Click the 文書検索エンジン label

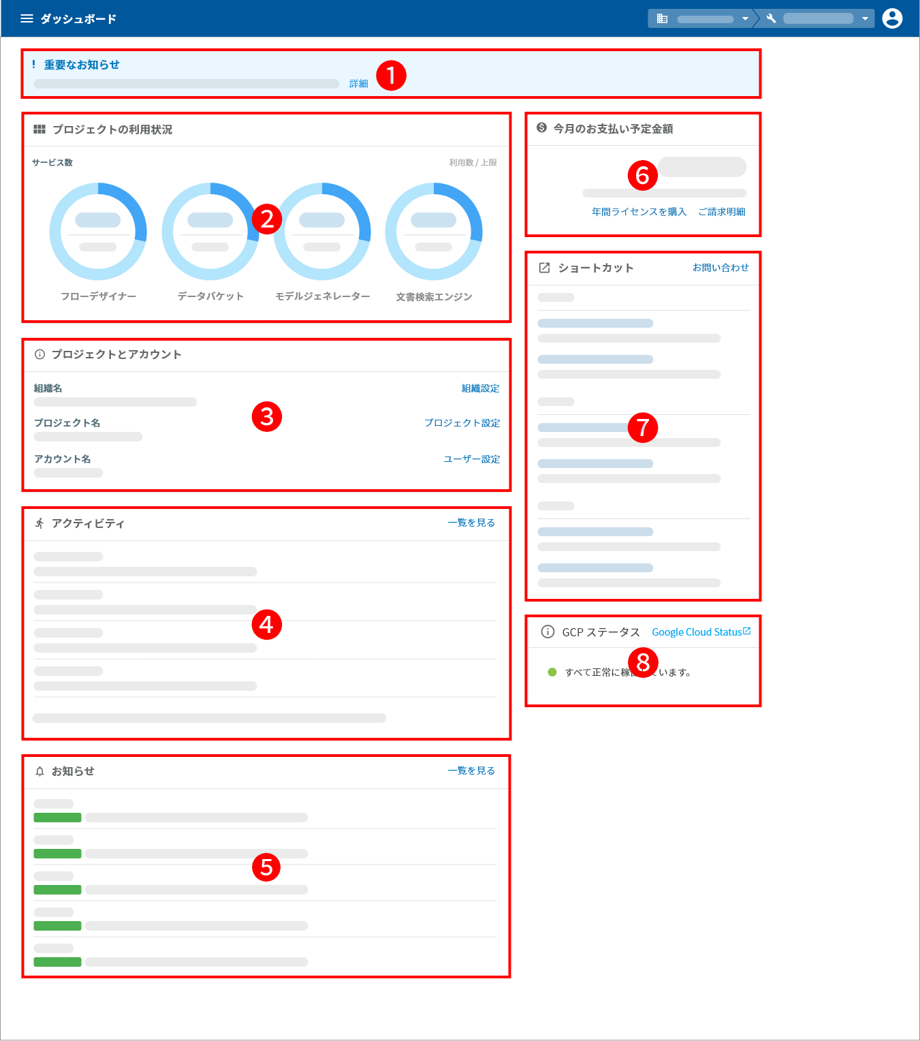[434, 297]
